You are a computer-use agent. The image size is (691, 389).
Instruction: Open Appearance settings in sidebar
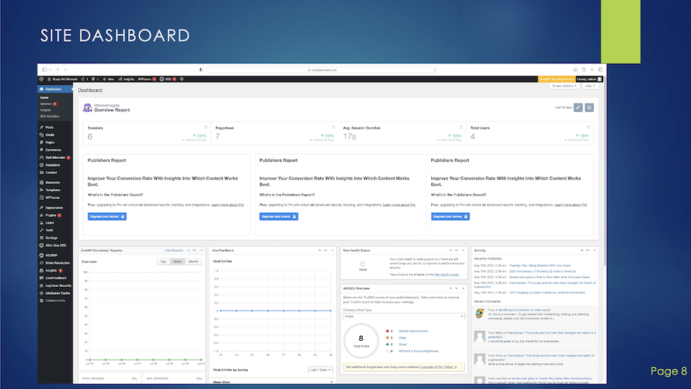coord(54,207)
